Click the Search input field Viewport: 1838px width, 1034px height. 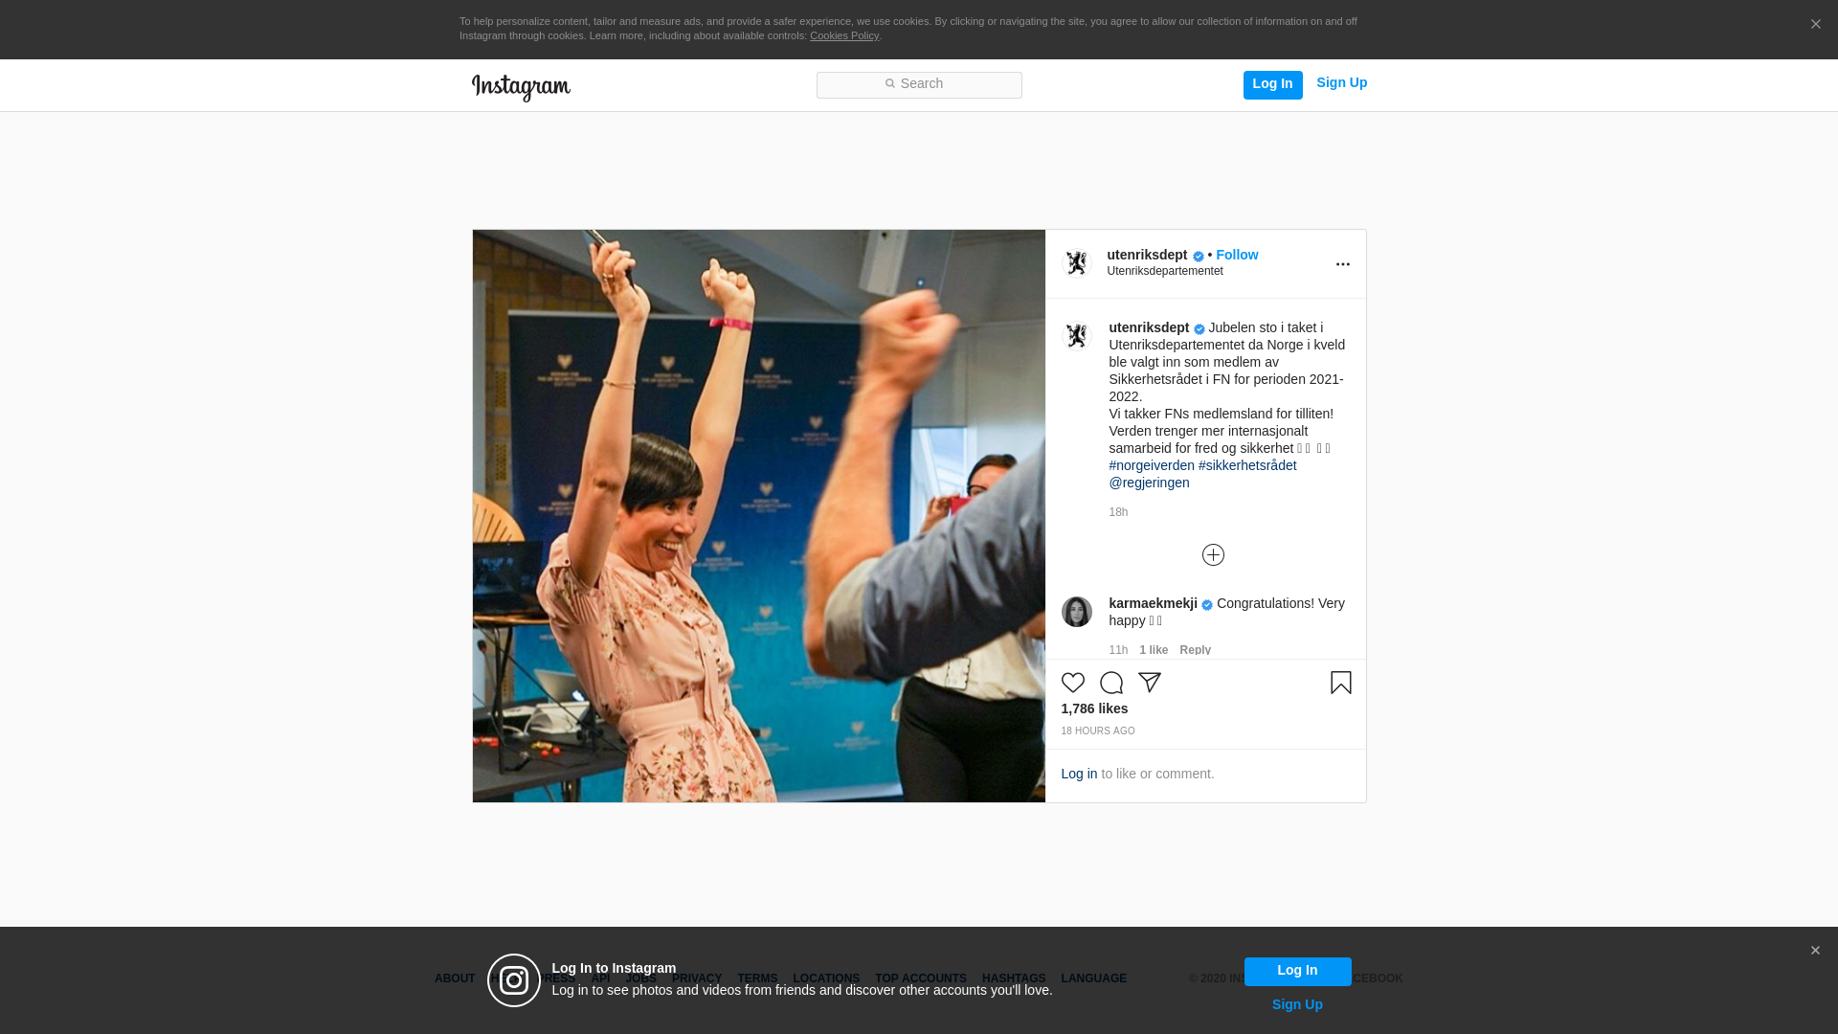(x=919, y=84)
